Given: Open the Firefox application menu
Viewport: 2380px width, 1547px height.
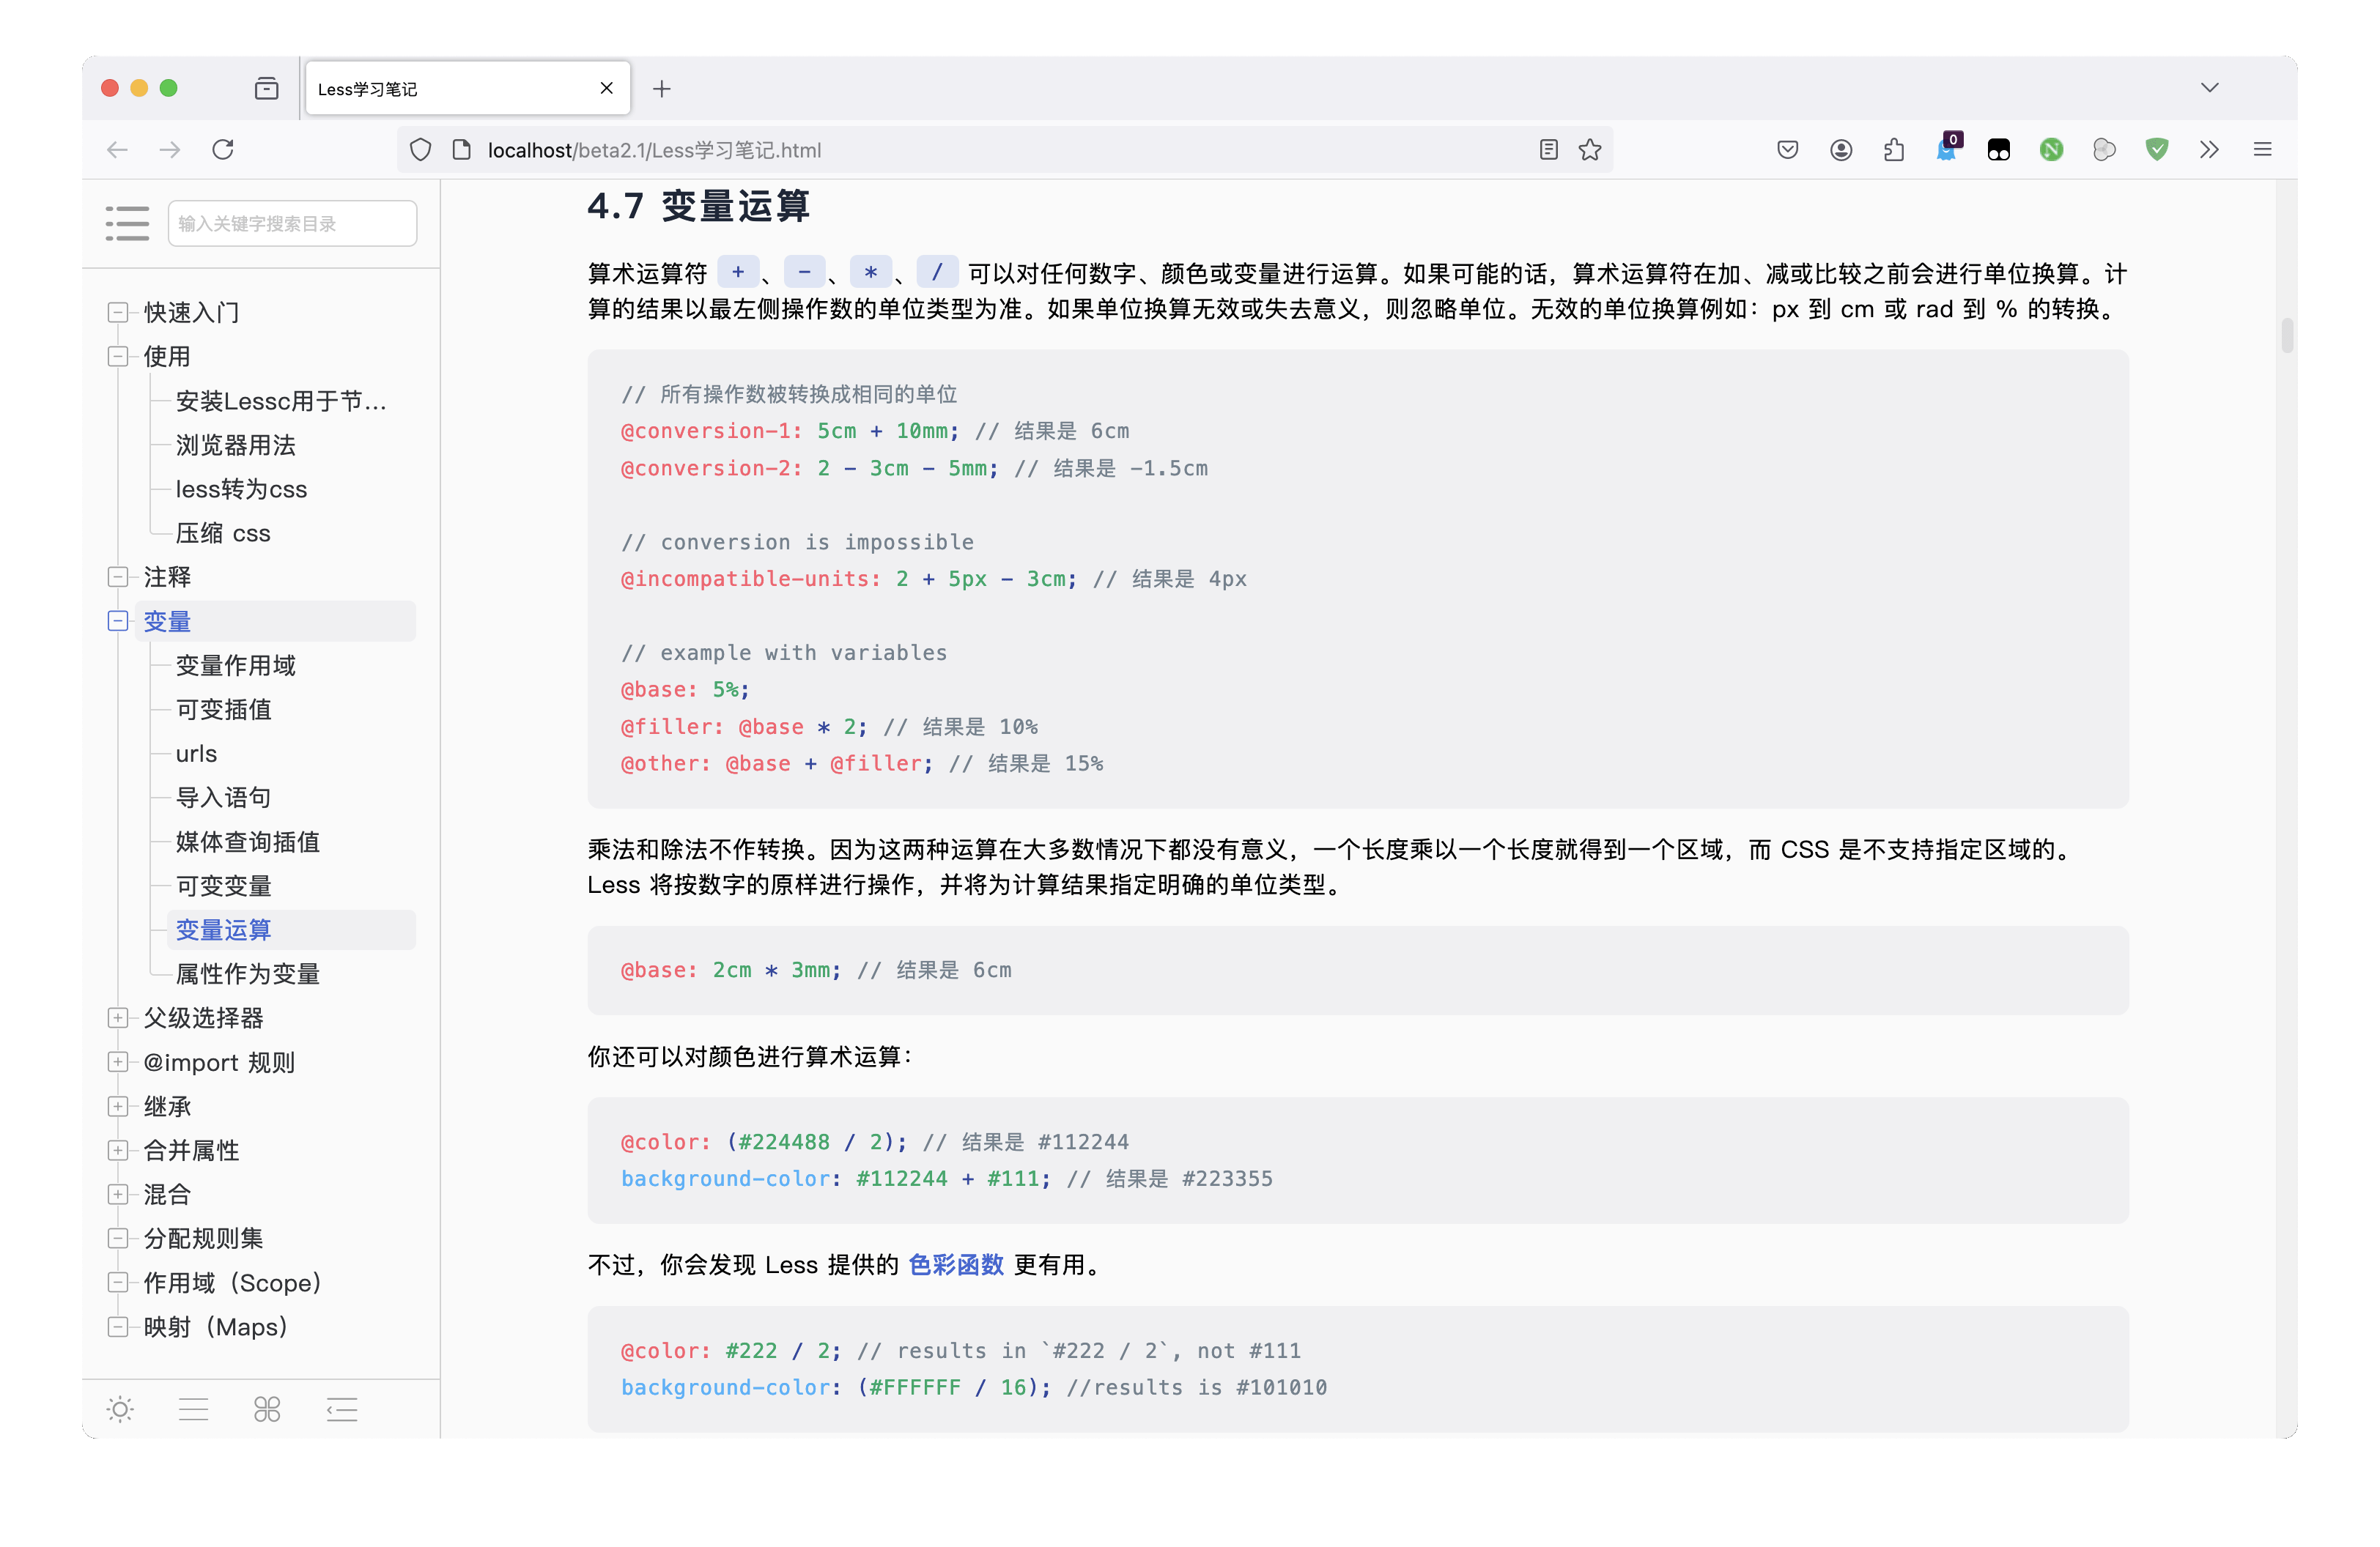Looking at the screenshot, I should (x=2262, y=150).
